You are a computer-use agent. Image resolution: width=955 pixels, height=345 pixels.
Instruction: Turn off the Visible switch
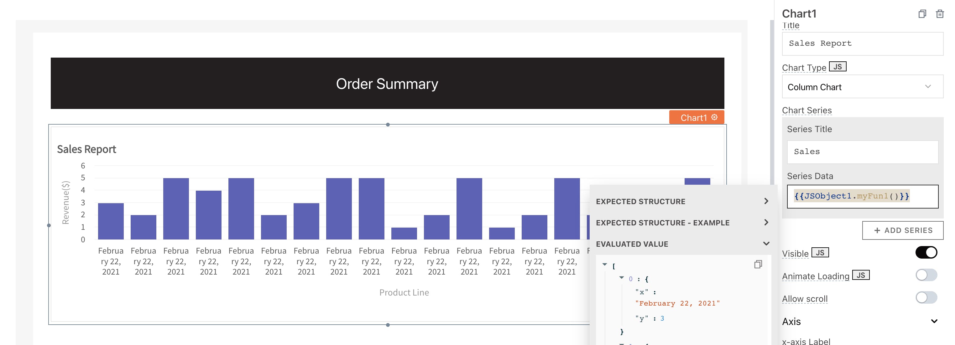point(926,253)
